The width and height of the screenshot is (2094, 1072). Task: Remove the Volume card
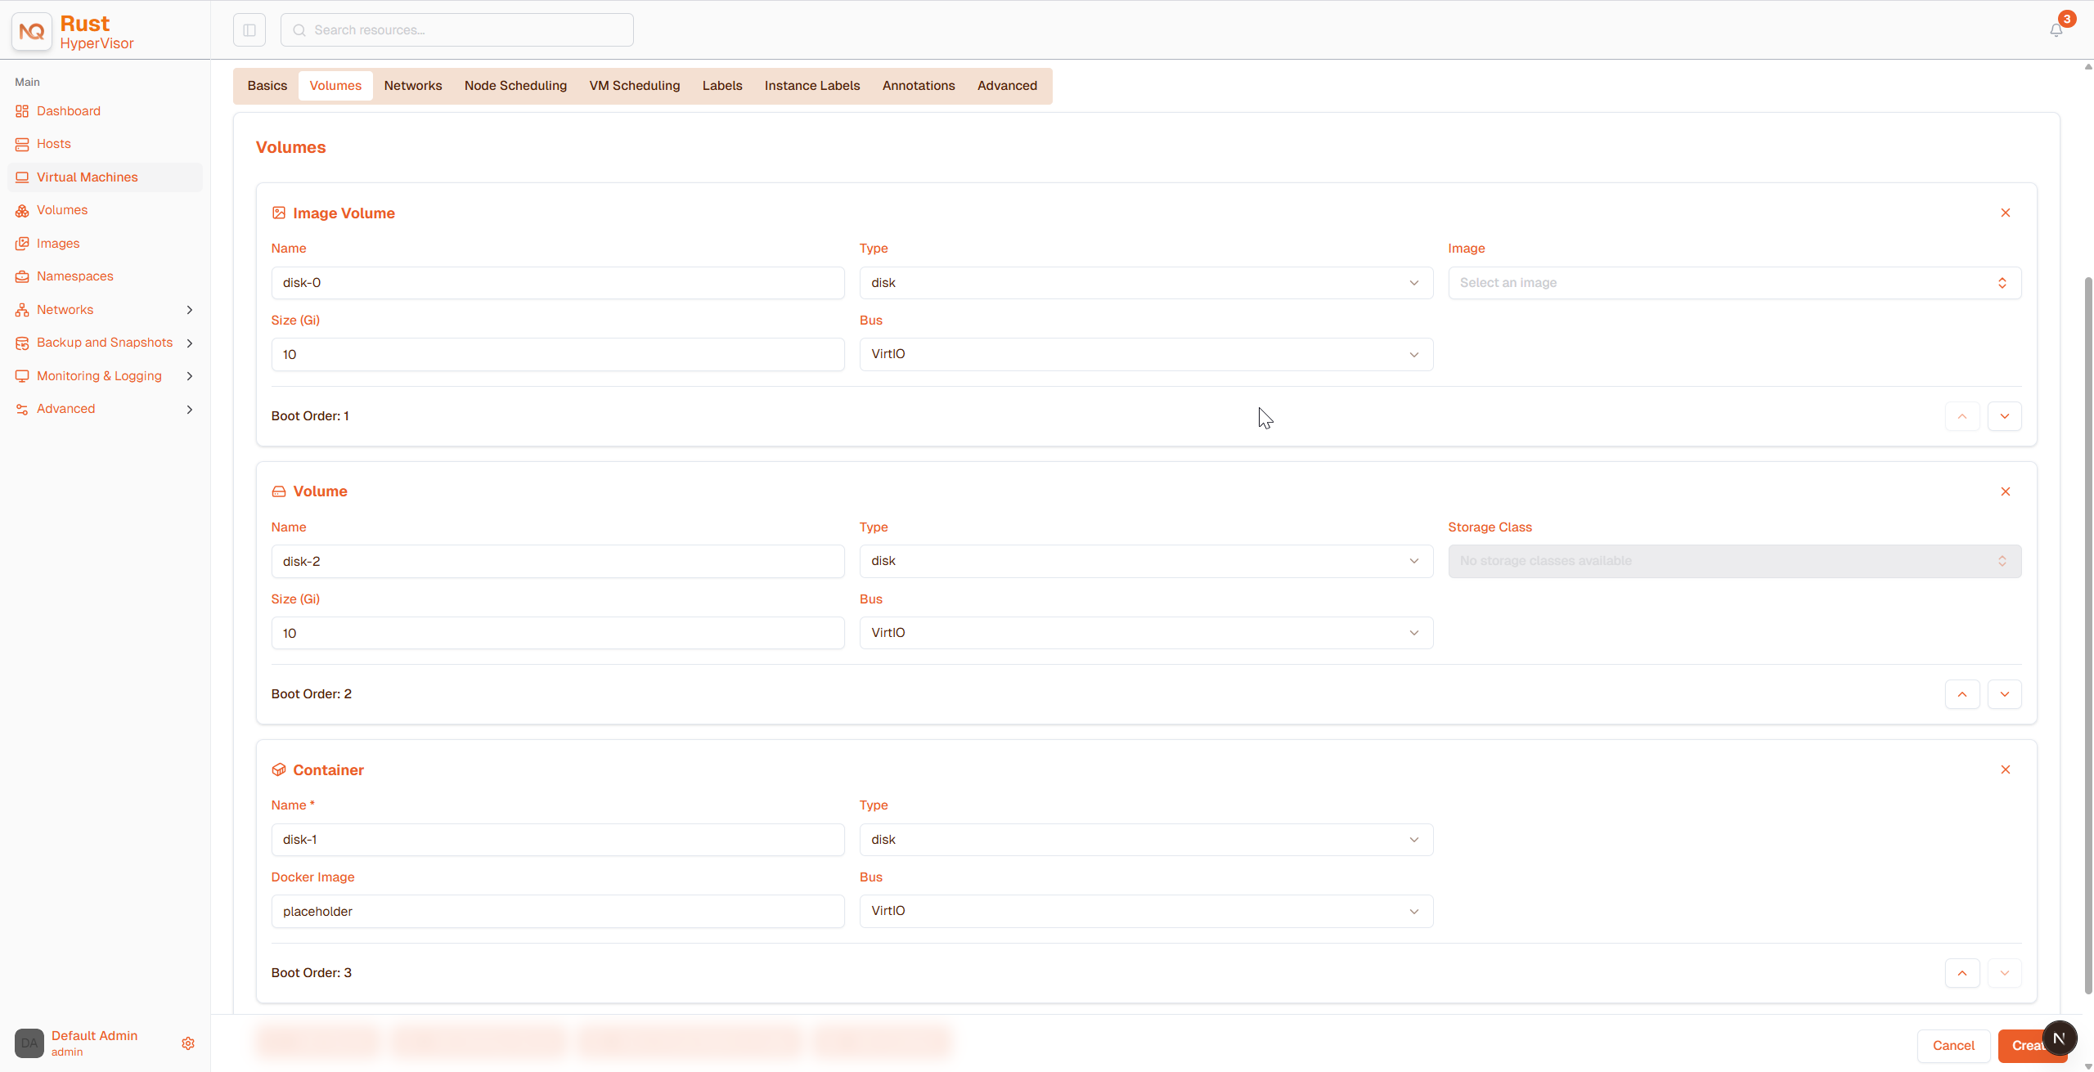point(2006,491)
